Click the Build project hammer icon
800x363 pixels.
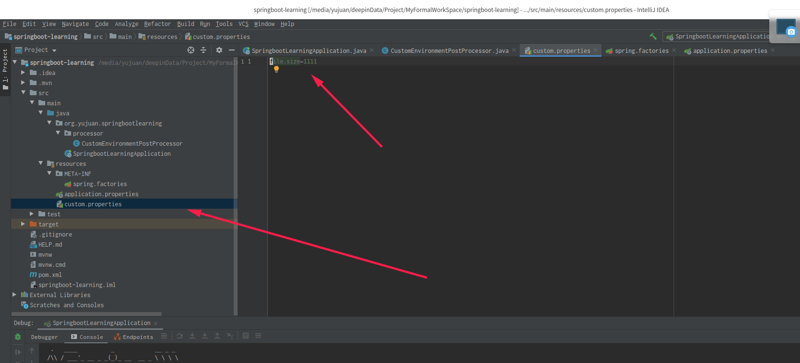coord(653,37)
